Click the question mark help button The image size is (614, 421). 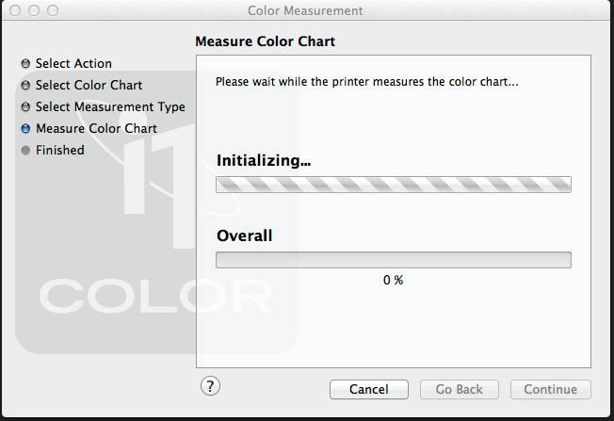[211, 385]
